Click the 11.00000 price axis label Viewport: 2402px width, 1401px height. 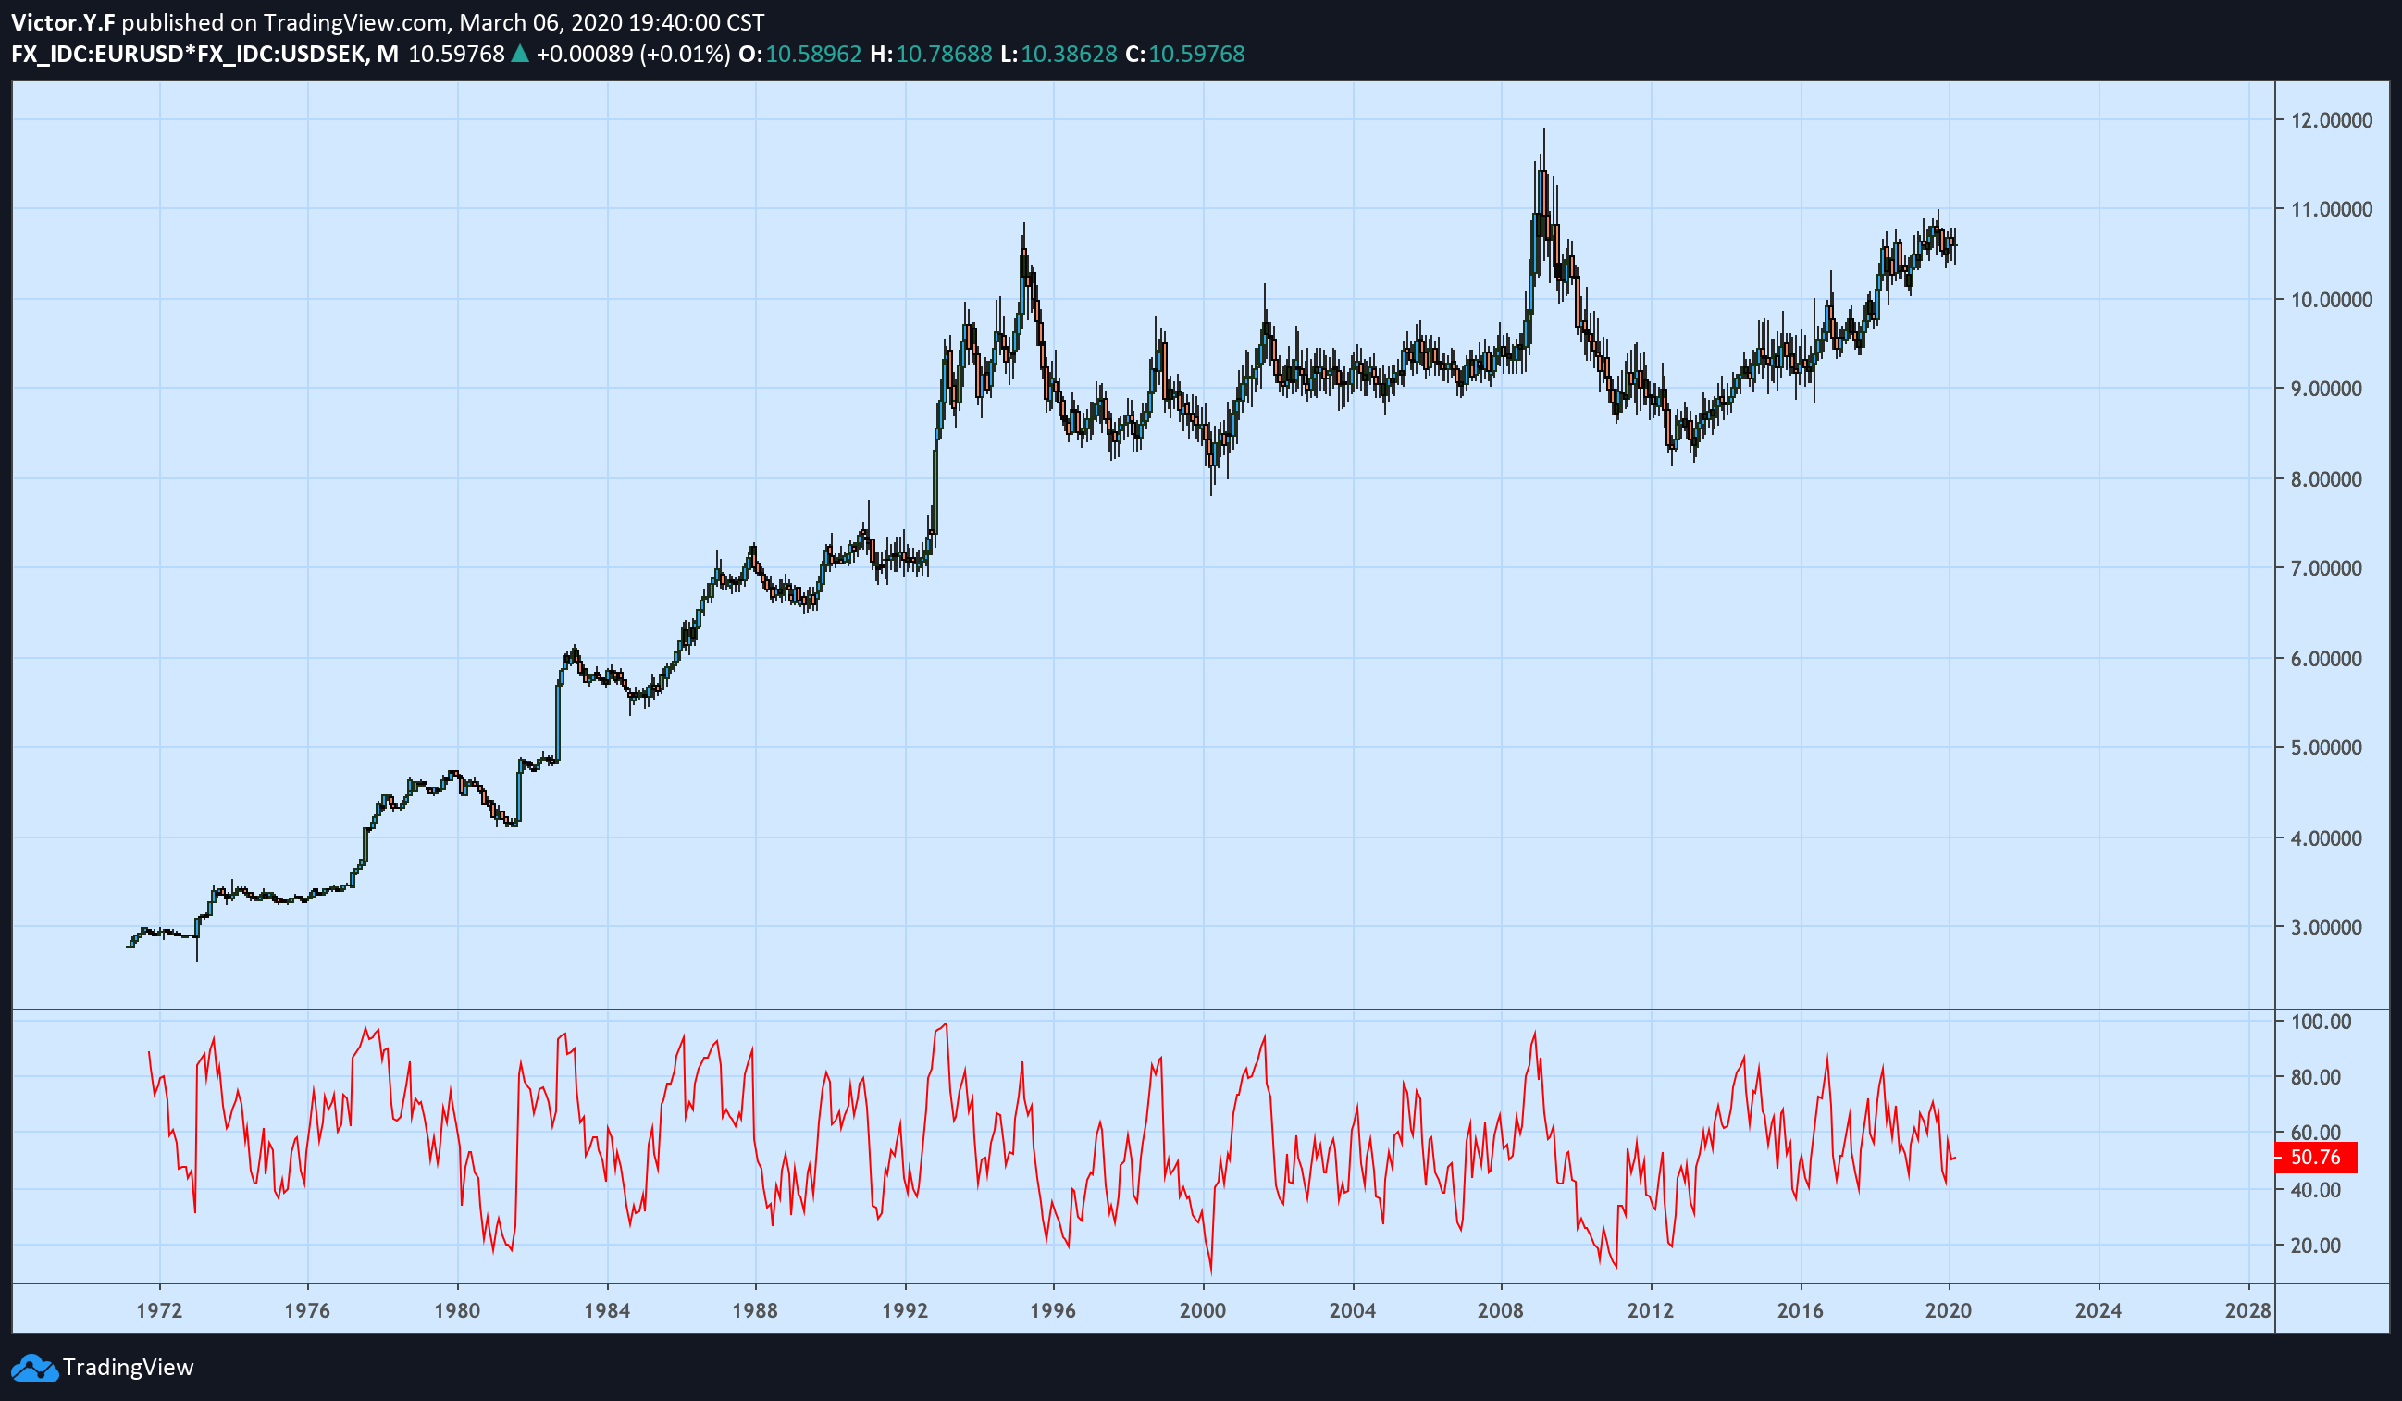2332,209
